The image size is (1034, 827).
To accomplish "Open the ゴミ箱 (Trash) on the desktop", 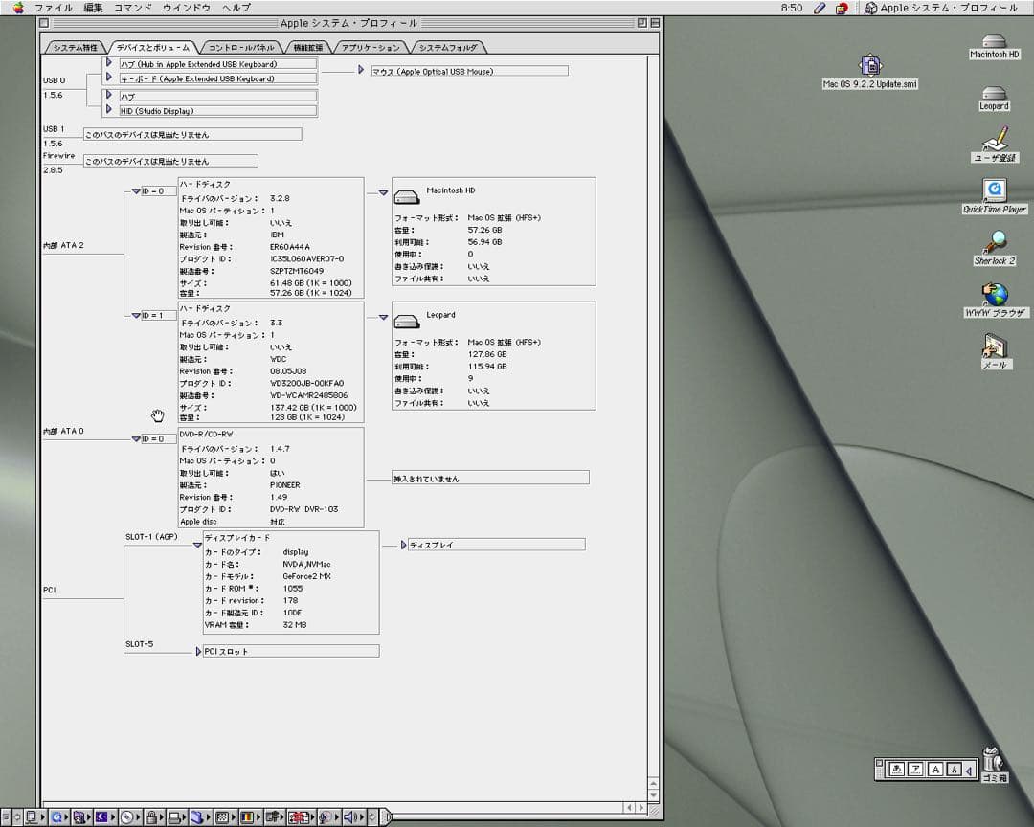I will [x=994, y=761].
